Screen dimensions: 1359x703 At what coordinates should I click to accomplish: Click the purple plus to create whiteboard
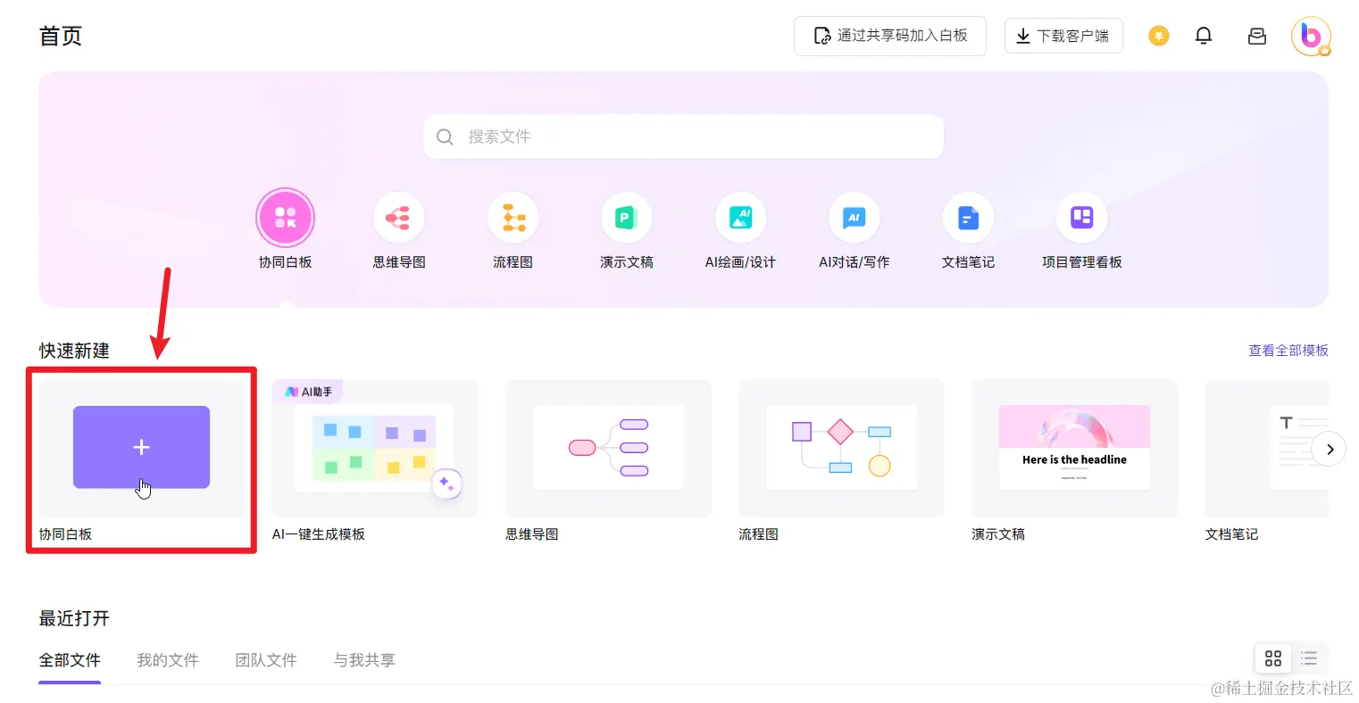141,447
